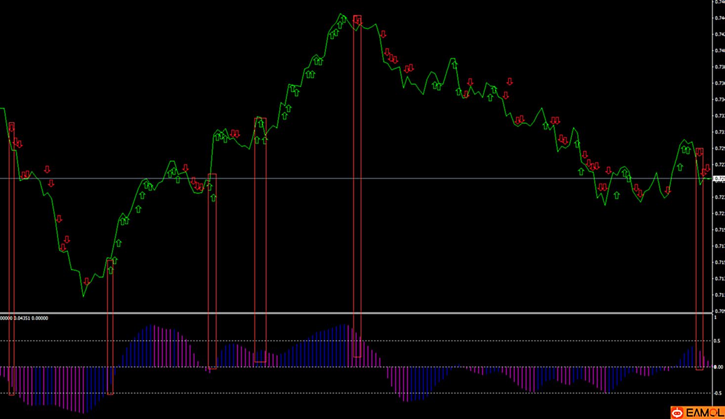Click the -0.5 level label on the indicator axis
Image resolution: width=725 pixels, height=419 pixels.
[x=717, y=393]
